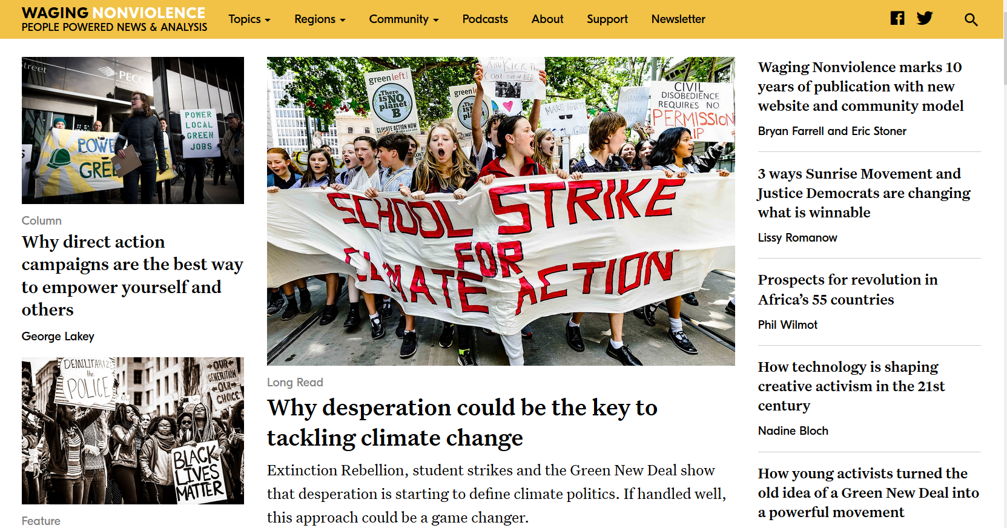View Nadine Bloch's author page

pos(793,431)
